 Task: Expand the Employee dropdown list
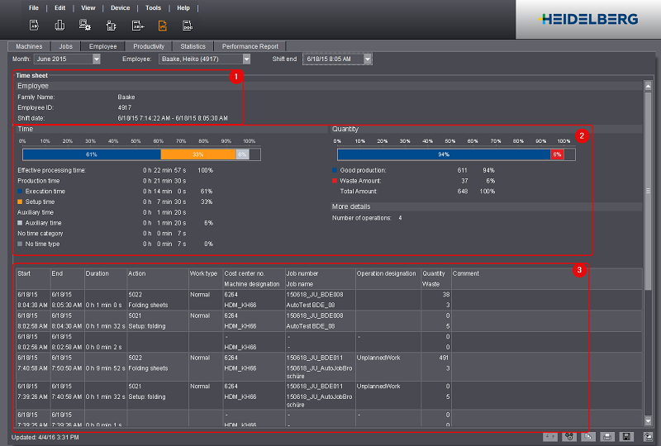pos(246,59)
